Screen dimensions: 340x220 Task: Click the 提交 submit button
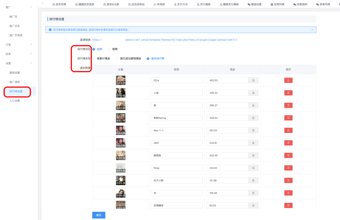coord(99,215)
